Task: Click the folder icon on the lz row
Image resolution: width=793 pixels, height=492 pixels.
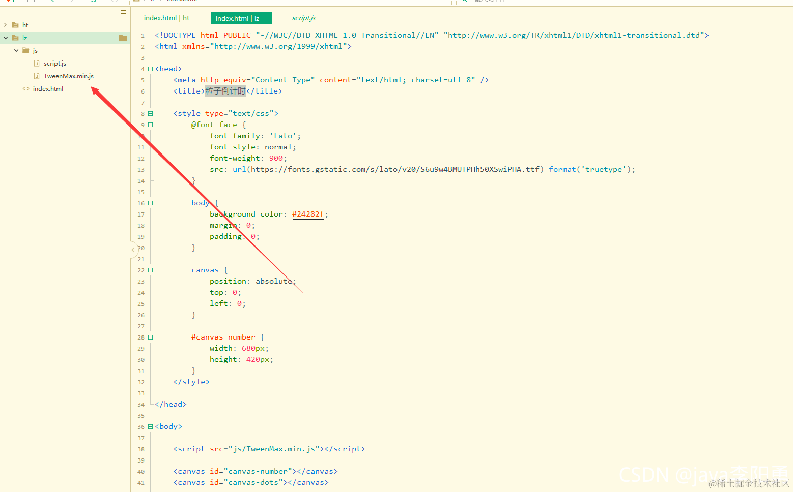Action: [123, 38]
